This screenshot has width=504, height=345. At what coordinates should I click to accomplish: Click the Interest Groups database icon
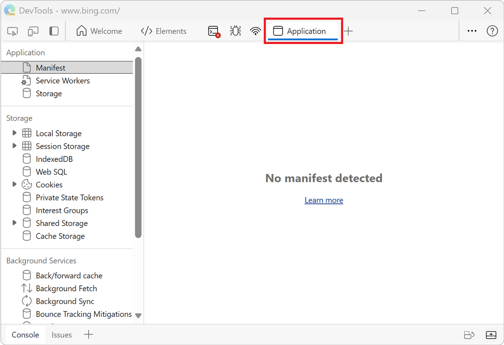click(26, 210)
